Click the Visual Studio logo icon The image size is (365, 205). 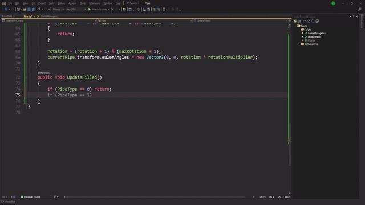(4, 3)
